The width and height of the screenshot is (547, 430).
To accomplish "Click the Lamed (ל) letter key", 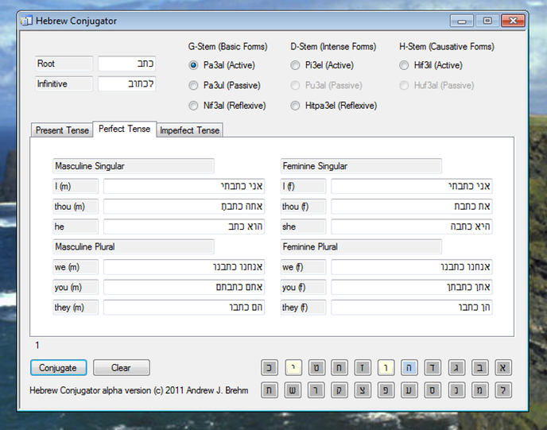I will [x=503, y=390].
